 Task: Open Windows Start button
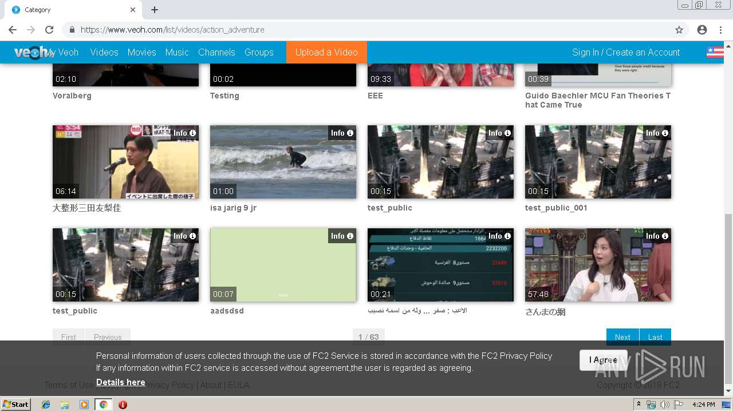[16, 405]
